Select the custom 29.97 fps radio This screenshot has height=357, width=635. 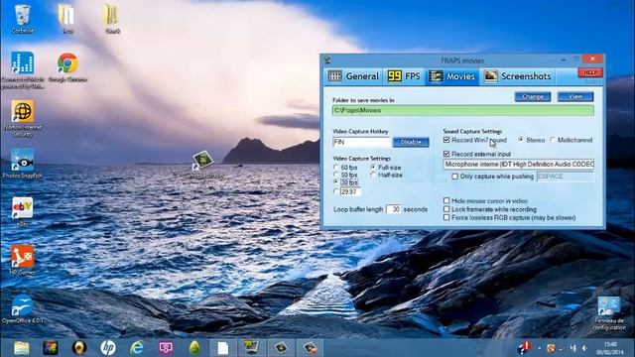[x=336, y=191]
